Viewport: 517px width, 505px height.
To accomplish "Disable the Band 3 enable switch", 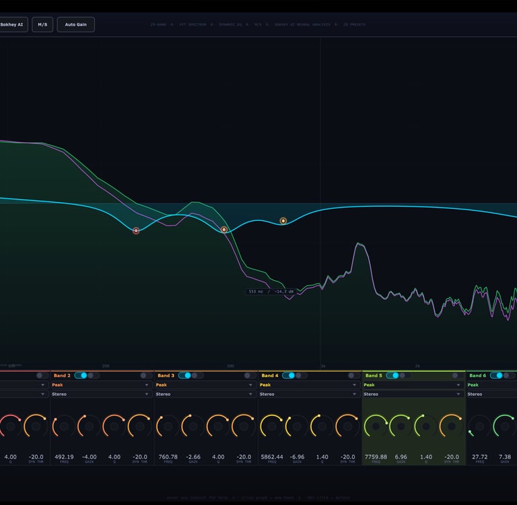I will pyautogui.click(x=184, y=375).
